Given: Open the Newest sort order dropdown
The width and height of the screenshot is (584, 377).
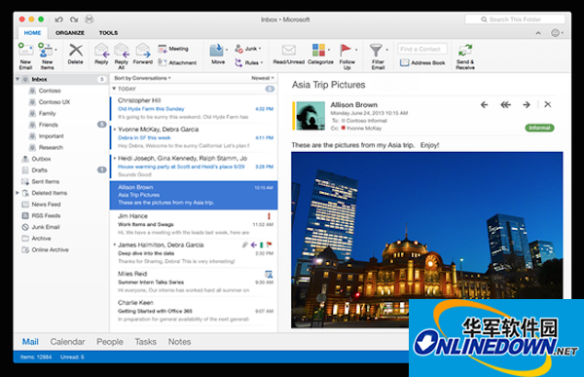Looking at the screenshot, I should 263,78.
